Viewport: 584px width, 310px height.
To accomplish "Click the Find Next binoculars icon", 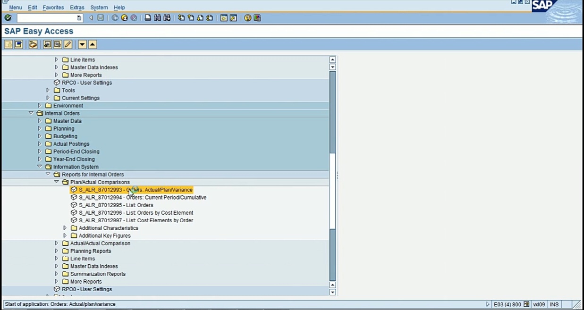I will [167, 18].
